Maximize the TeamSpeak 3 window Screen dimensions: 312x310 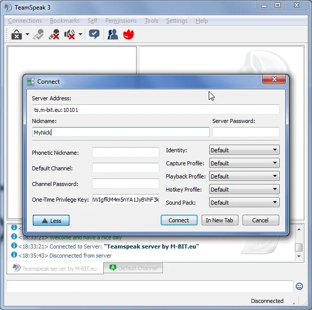point(278,6)
